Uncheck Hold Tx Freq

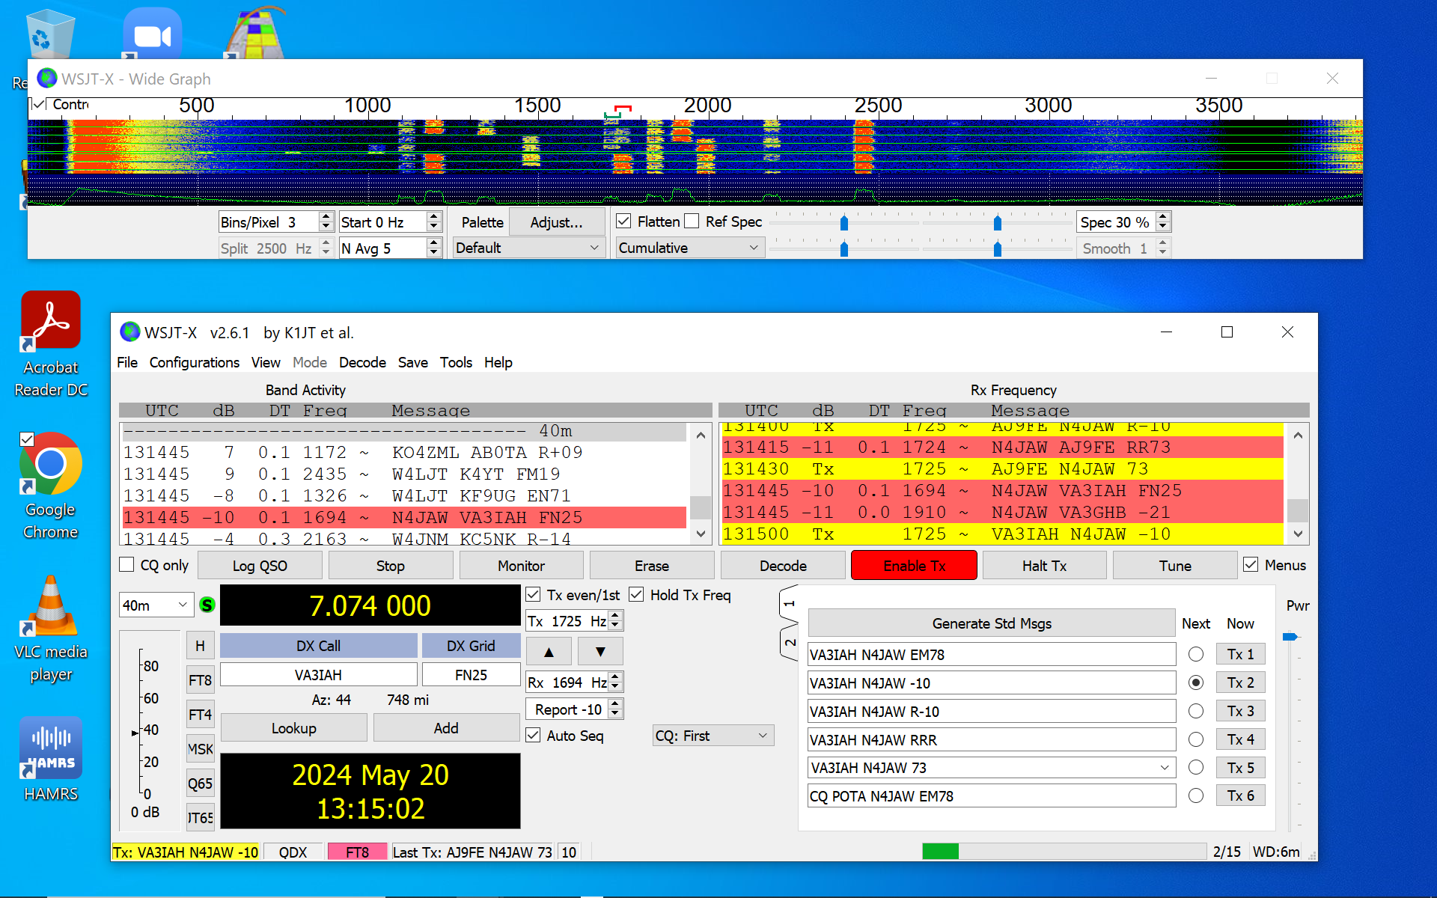[636, 595]
